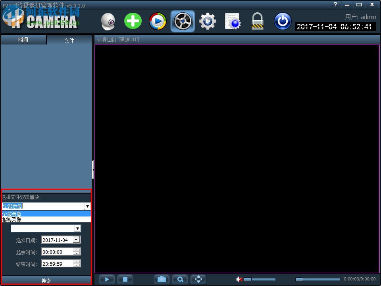
Task: Click the blue power exit icon
Action: tap(283, 21)
